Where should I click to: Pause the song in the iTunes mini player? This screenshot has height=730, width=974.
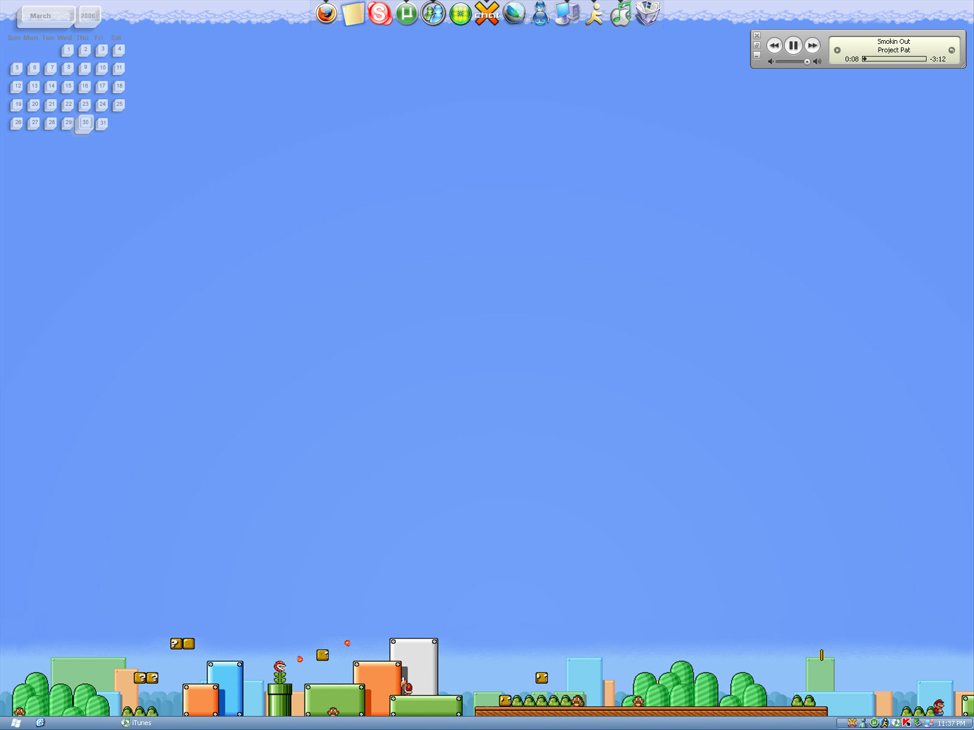click(x=793, y=45)
